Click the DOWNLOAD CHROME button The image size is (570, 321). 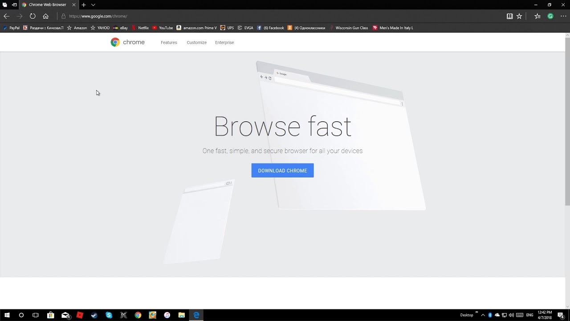tap(282, 170)
